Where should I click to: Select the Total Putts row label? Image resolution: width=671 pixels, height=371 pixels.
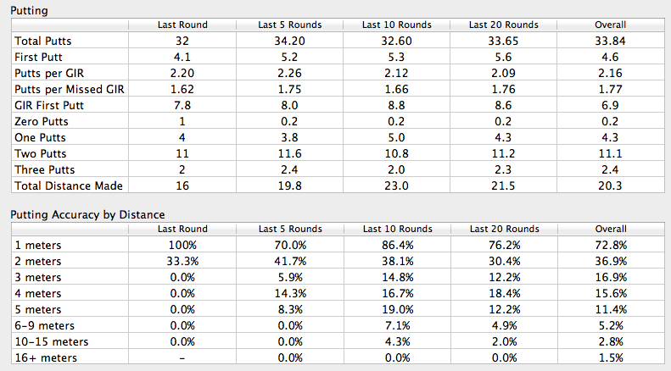click(43, 41)
